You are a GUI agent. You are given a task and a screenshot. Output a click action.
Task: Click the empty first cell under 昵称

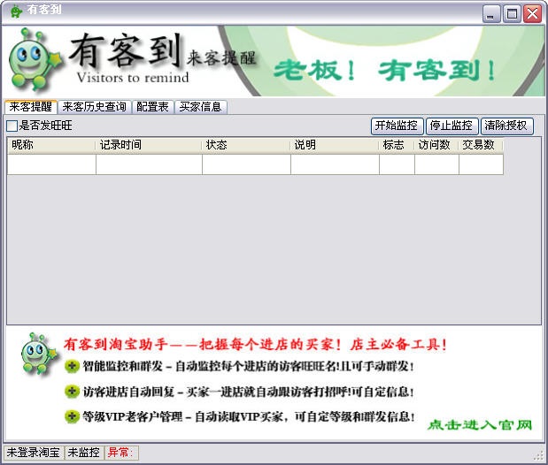[x=51, y=164]
